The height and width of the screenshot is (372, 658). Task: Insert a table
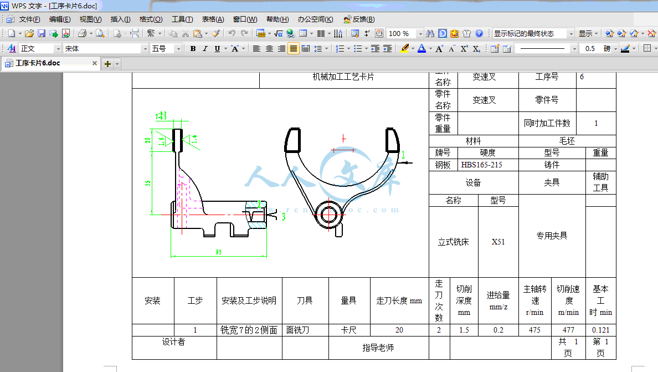[303, 34]
